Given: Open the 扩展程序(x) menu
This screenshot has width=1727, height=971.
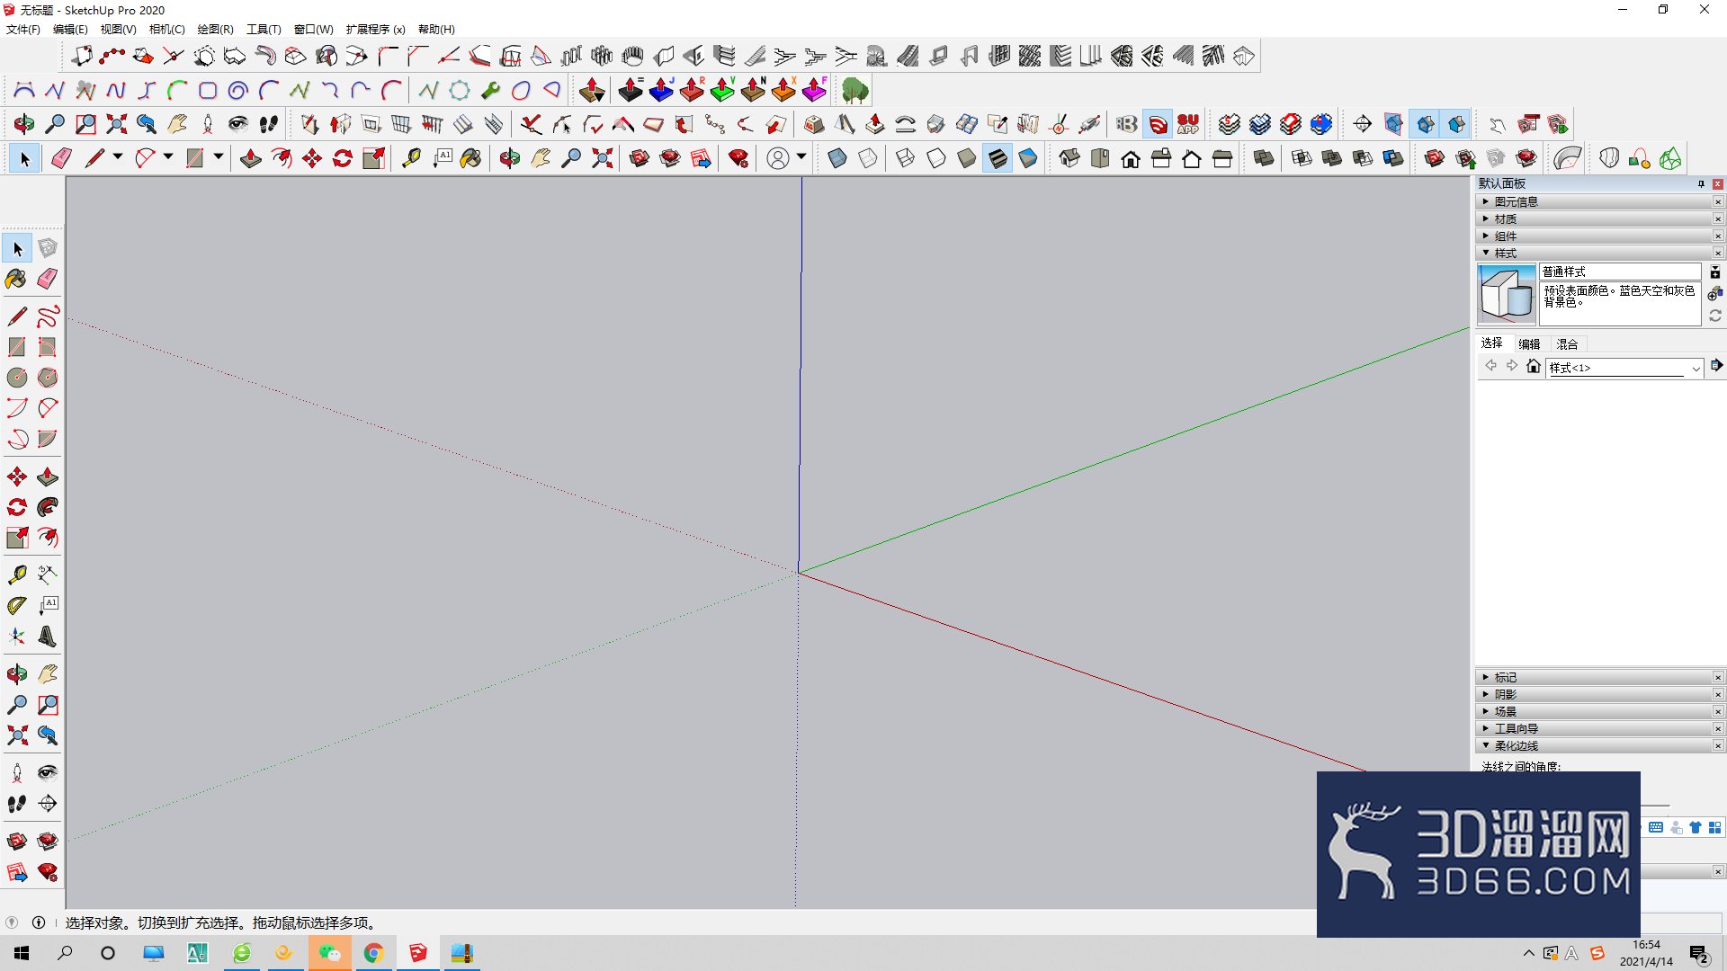Looking at the screenshot, I should [x=375, y=30].
